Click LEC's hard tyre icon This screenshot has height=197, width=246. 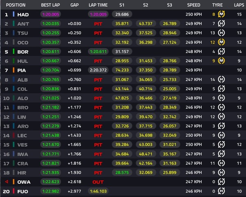click(222, 135)
